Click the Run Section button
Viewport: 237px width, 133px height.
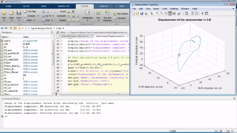[121, 14]
